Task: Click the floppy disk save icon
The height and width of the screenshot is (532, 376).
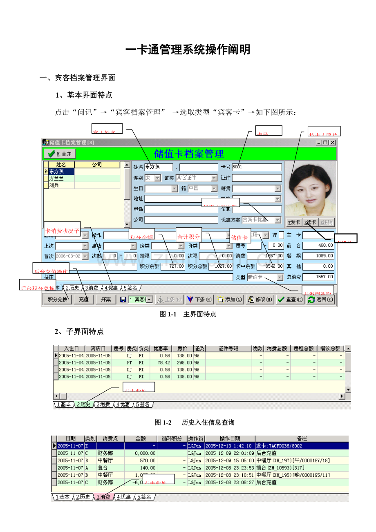Action: coord(123,300)
